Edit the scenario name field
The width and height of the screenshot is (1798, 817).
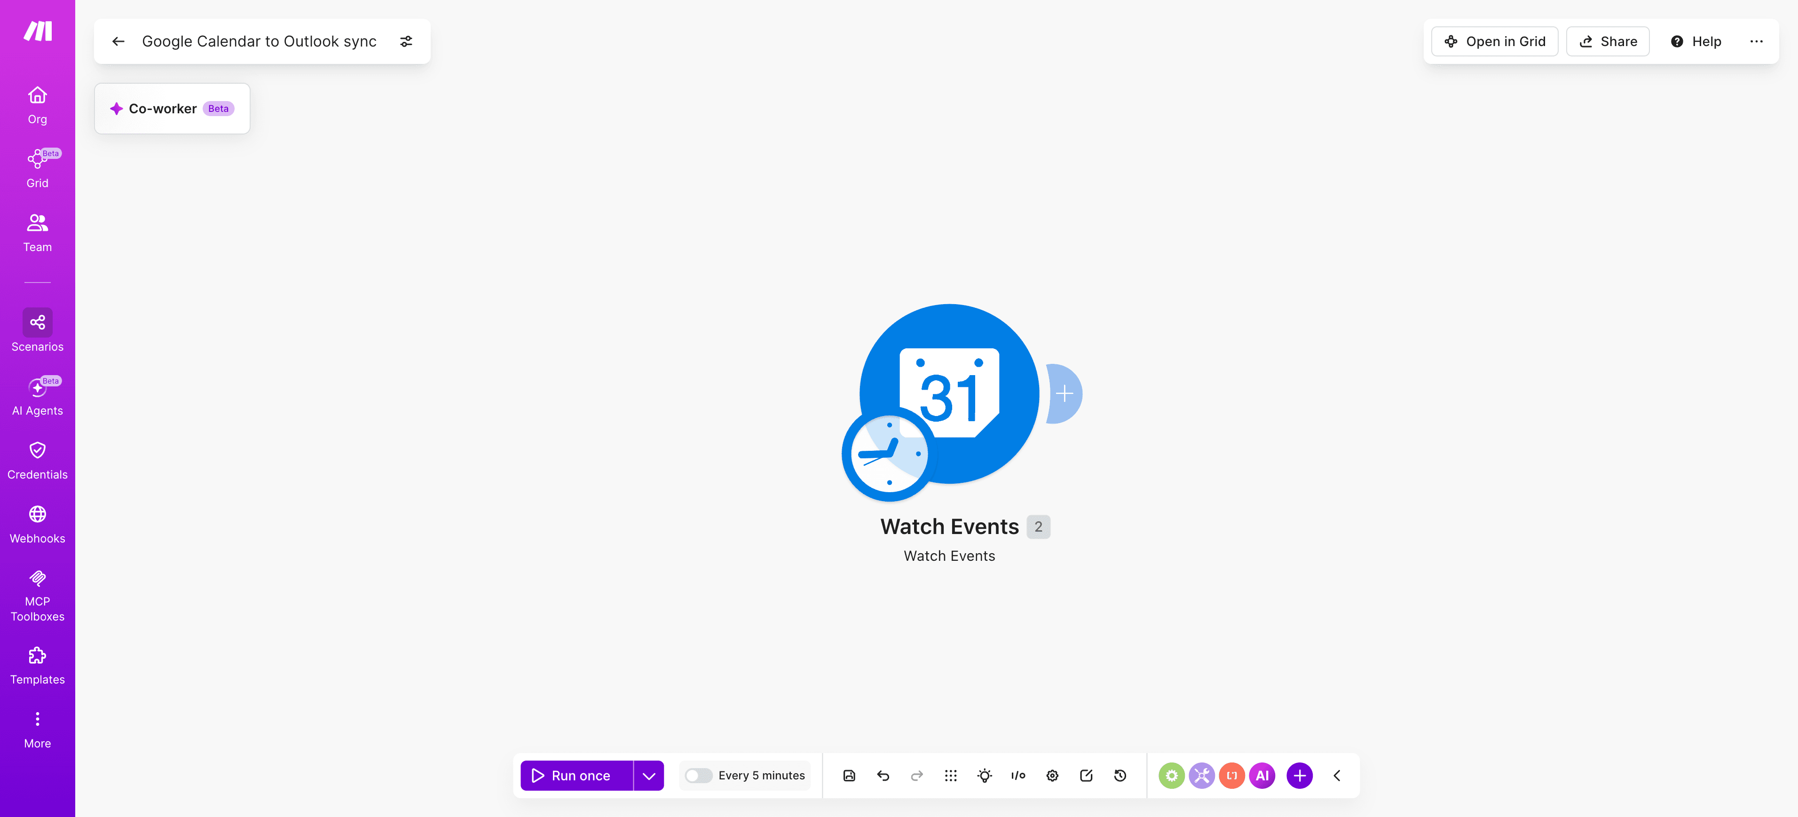pyautogui.click(x=259, y=41)
